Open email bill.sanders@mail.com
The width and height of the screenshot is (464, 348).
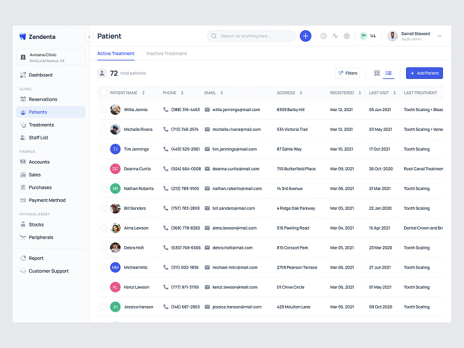pos(233,209)
